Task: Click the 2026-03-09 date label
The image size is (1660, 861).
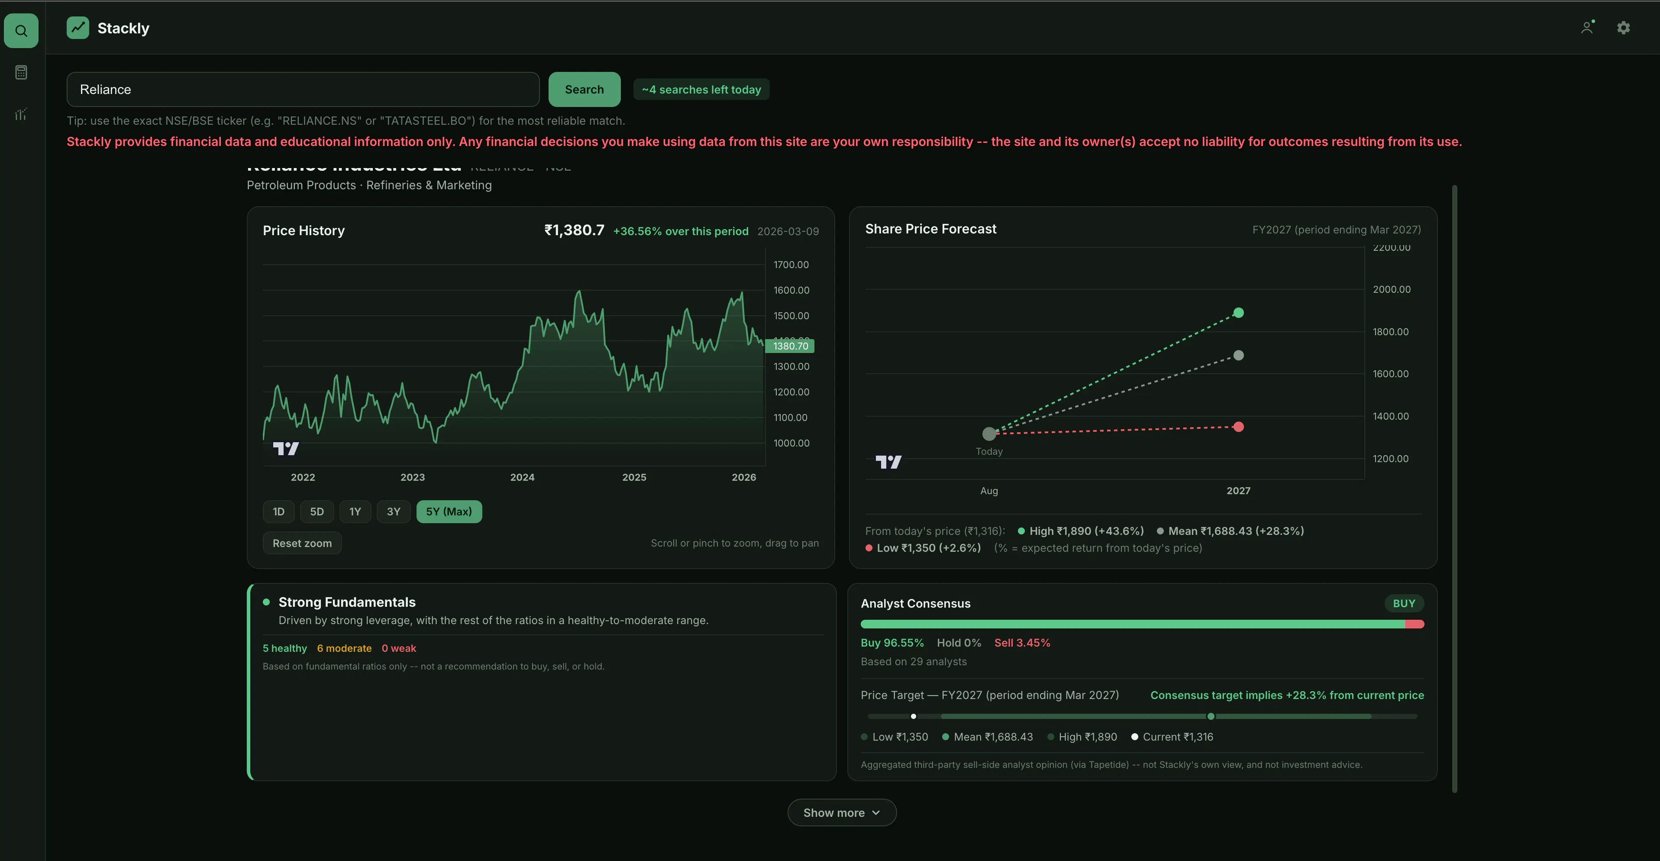Action: pyautogui.click(x=788, y=231)
